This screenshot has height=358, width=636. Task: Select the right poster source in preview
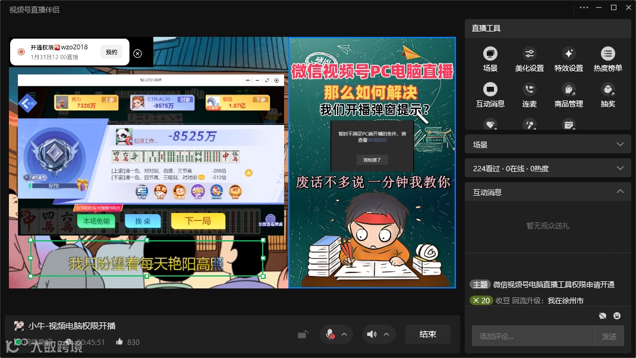coord(372,162)
